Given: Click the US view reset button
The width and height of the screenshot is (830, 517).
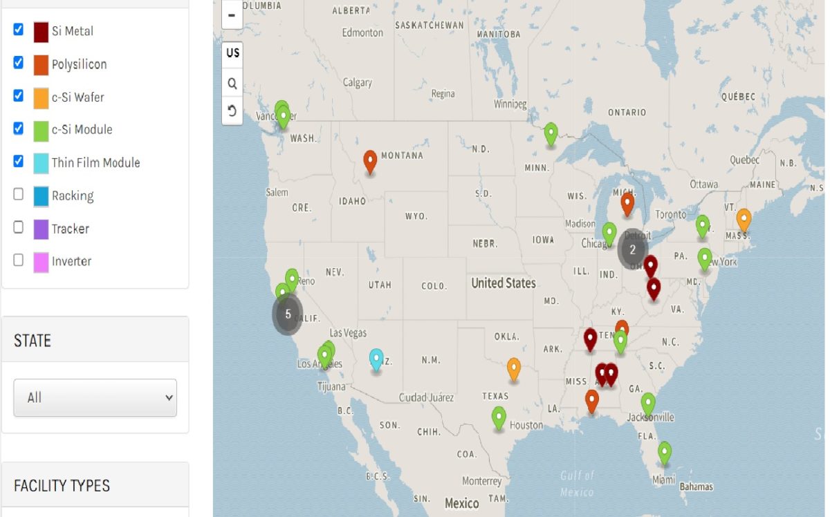Looking at the screenshot, I should (232, 52).
